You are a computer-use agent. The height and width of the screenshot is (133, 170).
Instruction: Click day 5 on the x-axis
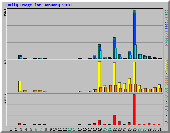click(x=31, y=129)
